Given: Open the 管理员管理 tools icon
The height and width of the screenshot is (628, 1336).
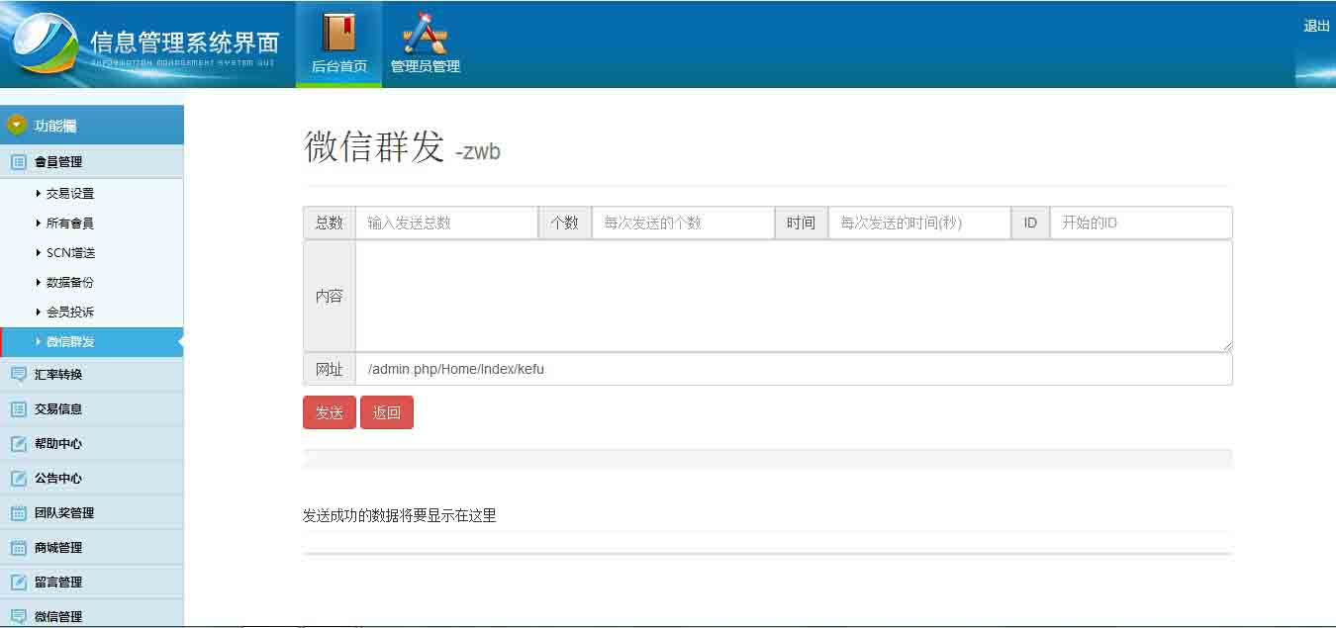Looking at the screenshot, I should click(425, 34).
